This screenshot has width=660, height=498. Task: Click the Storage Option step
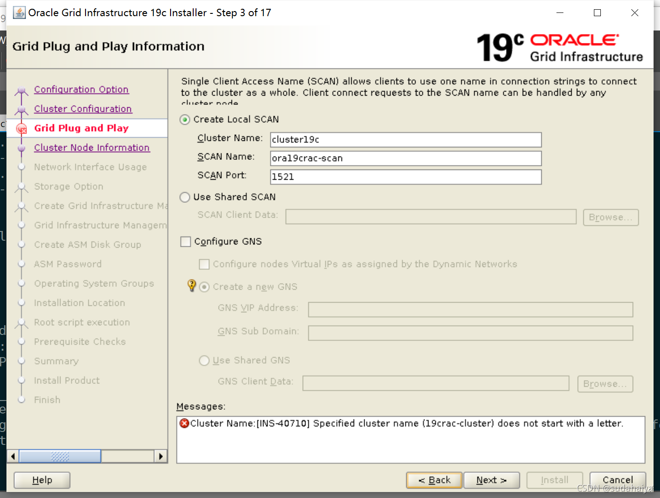click(x=69, y=187)
